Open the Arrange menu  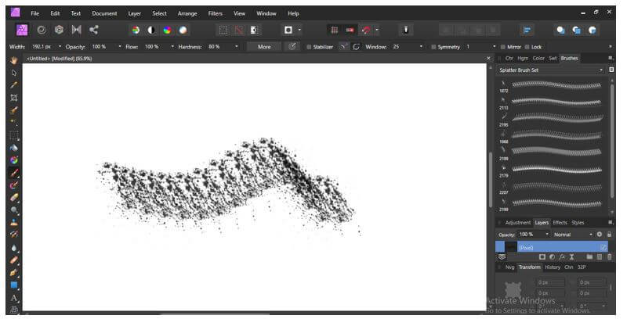coord(187,13)
